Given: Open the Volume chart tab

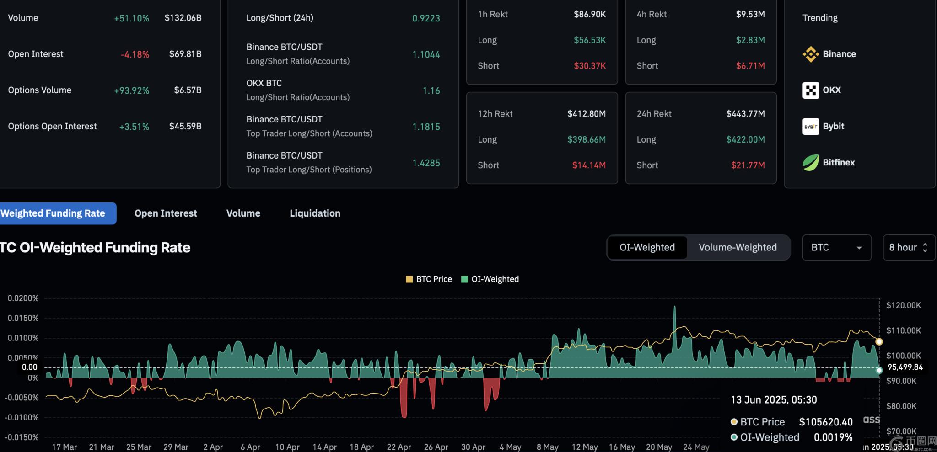Looking at the screenshot, I should [x=243, y=213].
